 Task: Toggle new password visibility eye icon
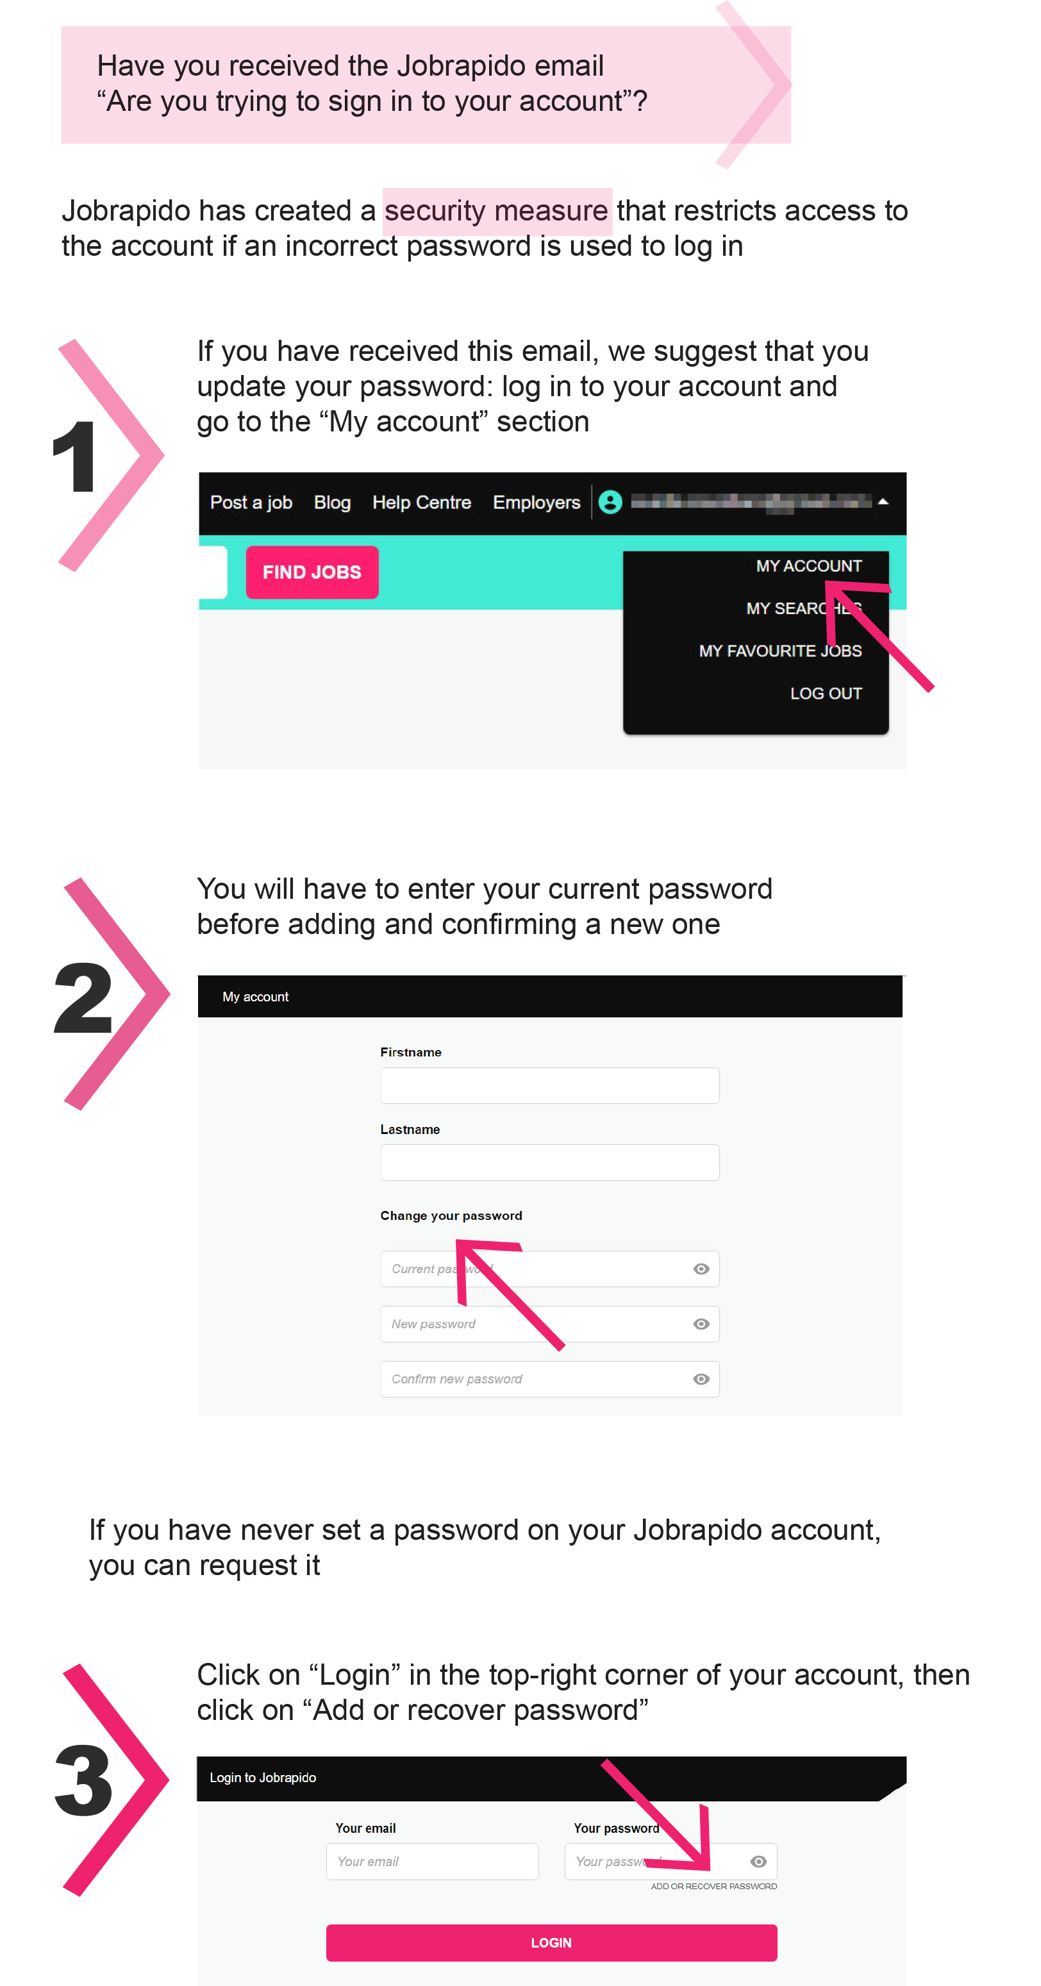701,1324
